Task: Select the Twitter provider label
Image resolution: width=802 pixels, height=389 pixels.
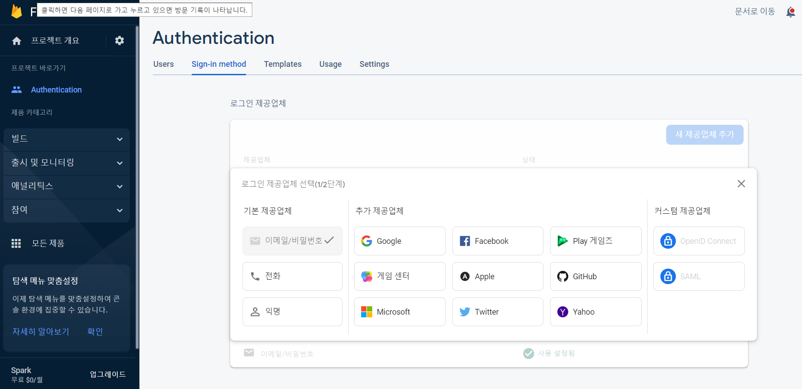Action: (487, 312)
